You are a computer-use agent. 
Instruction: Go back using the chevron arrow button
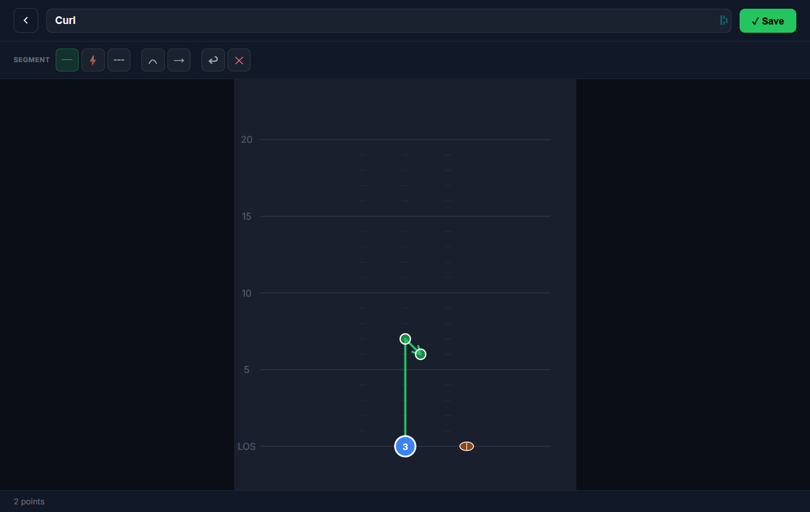coord(26,21)
